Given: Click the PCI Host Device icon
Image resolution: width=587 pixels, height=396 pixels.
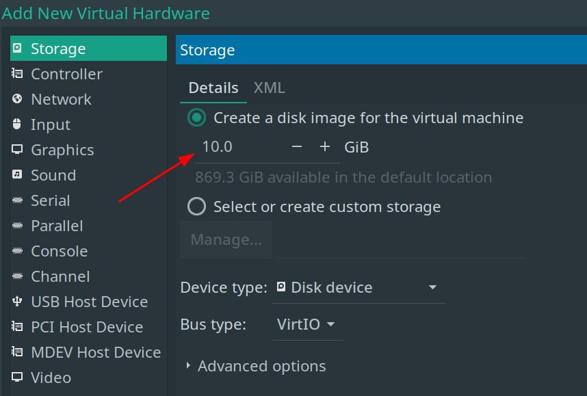Looking at the screenshot, I should [x=17, y=327].
